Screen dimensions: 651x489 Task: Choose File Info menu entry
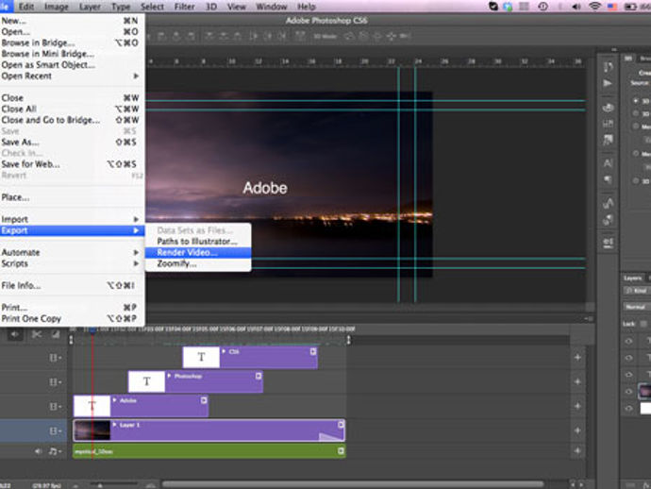(73, 285)
